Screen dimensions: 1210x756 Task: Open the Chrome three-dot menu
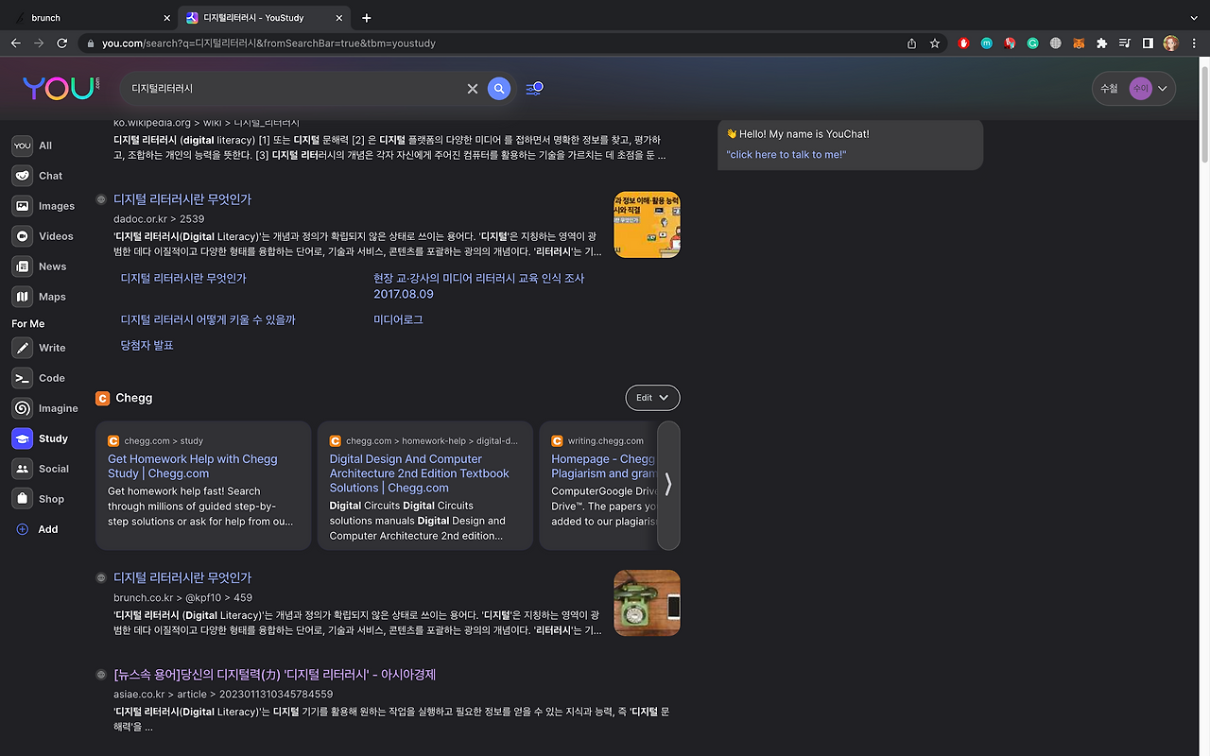click(x=1193, y=43)
